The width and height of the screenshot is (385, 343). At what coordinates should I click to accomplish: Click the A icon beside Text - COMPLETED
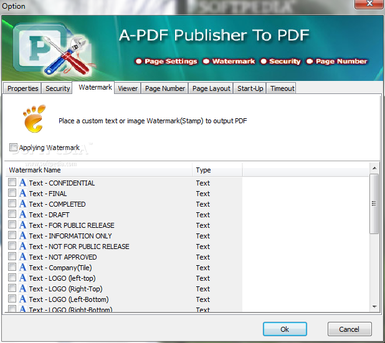(x=22, y=204)
